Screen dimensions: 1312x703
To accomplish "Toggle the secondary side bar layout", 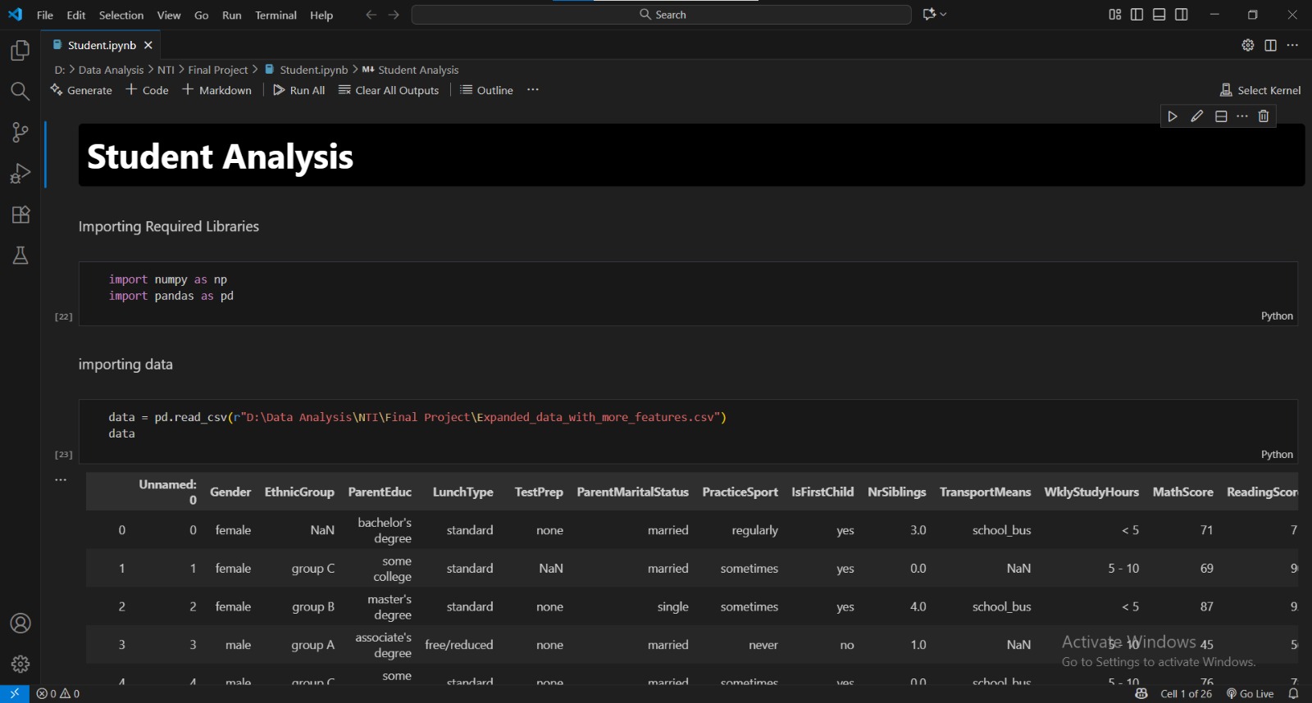I will click(x=1182, y=15).
